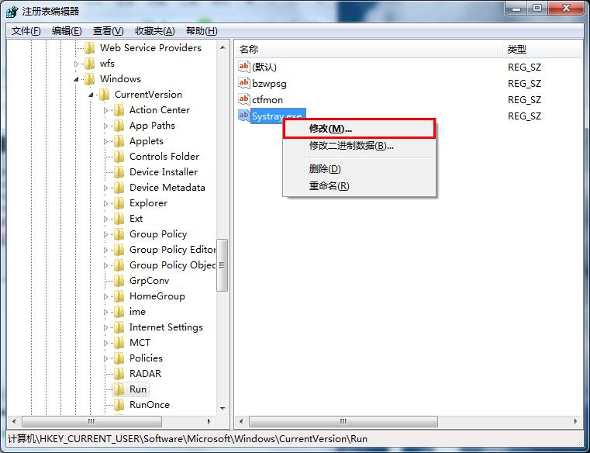Viewport: 590px width, 453px height.
Task: Choose 重命名(R) in the context menu
Action: tap(359, 186)
